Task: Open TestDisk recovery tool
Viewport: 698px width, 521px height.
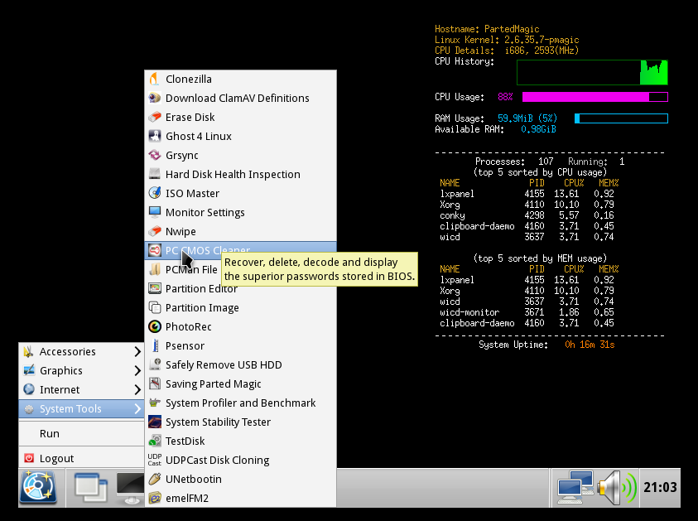Action: pos(184,441)
